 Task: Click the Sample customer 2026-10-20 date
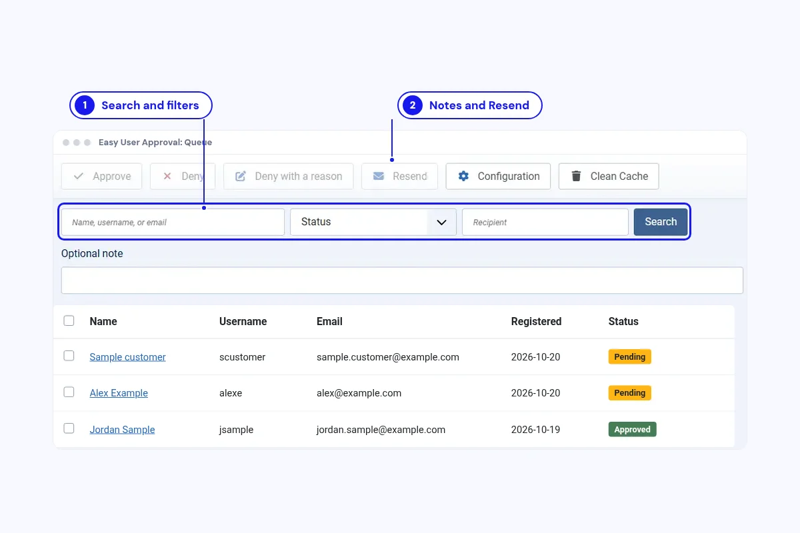coord(535,357)
